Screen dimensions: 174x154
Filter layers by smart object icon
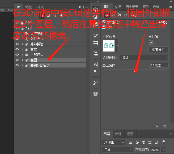point(156,142)
